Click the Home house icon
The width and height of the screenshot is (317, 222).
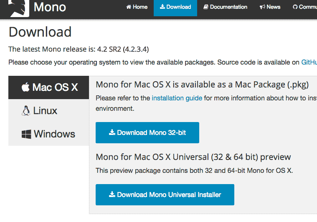(129, 7)
